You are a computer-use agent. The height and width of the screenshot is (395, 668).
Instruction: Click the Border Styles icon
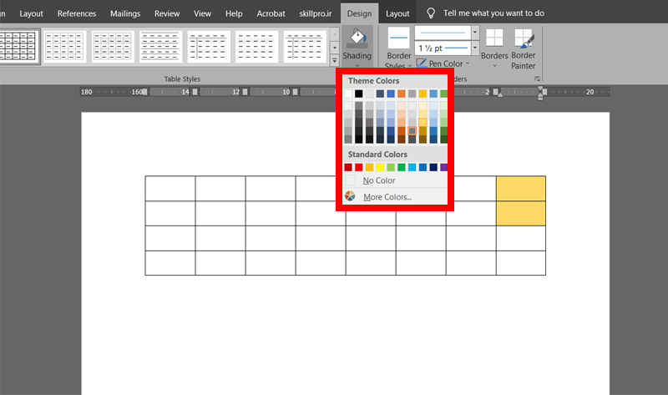coord(399,38)
